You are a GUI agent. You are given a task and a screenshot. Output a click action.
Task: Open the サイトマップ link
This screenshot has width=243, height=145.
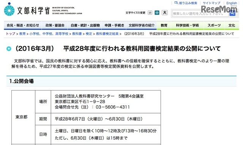[x=211, y=3]
